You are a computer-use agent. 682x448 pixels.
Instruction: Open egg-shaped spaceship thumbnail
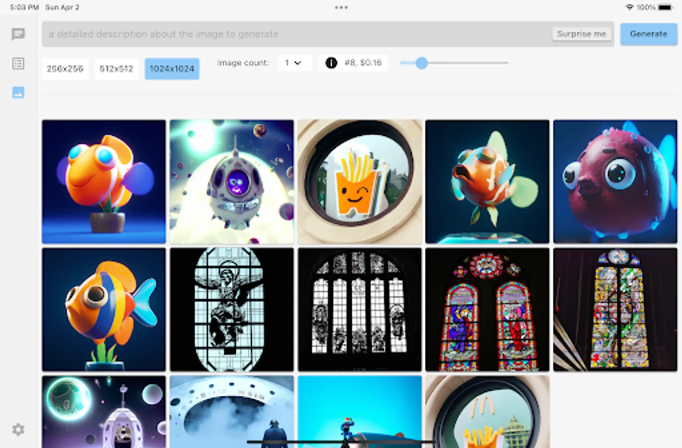click(x=232, y=182)
